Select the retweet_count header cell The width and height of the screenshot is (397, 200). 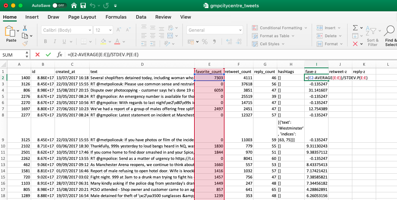tap(238, 72)
